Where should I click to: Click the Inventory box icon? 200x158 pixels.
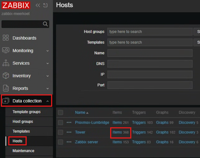6,75
